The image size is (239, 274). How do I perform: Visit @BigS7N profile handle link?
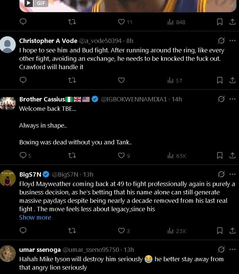pyautogui.click(x=65, y=175)
